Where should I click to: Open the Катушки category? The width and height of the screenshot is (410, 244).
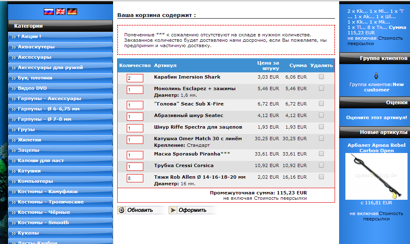point(29,171)
